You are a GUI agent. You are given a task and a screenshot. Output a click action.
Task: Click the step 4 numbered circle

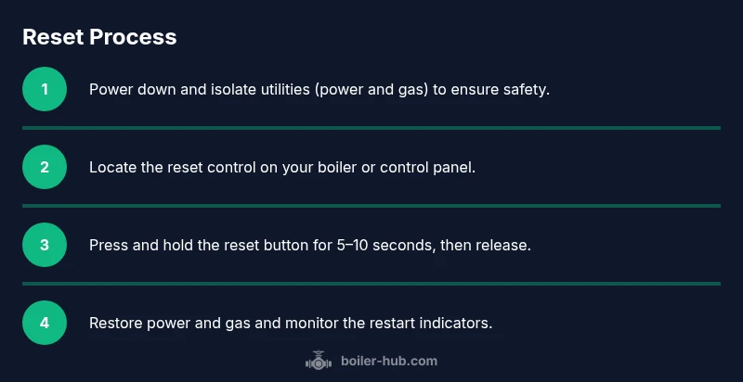(45, 323)
